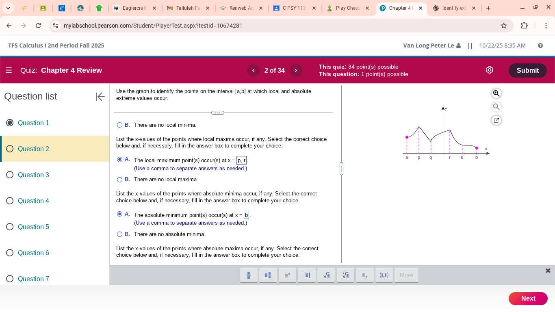The image size is (555, 312).
Task: Advance with the Next button
Action: click(528, 298)
